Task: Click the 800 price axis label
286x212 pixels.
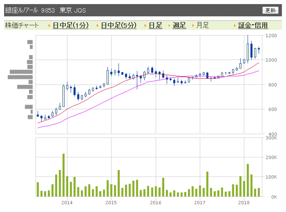Action: point(273,85)
